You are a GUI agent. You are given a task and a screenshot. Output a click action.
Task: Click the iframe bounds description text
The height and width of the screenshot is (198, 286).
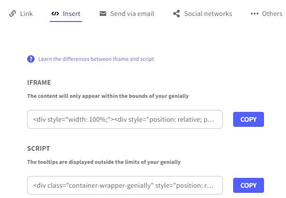pyautogui.click(x=108, y=96)
